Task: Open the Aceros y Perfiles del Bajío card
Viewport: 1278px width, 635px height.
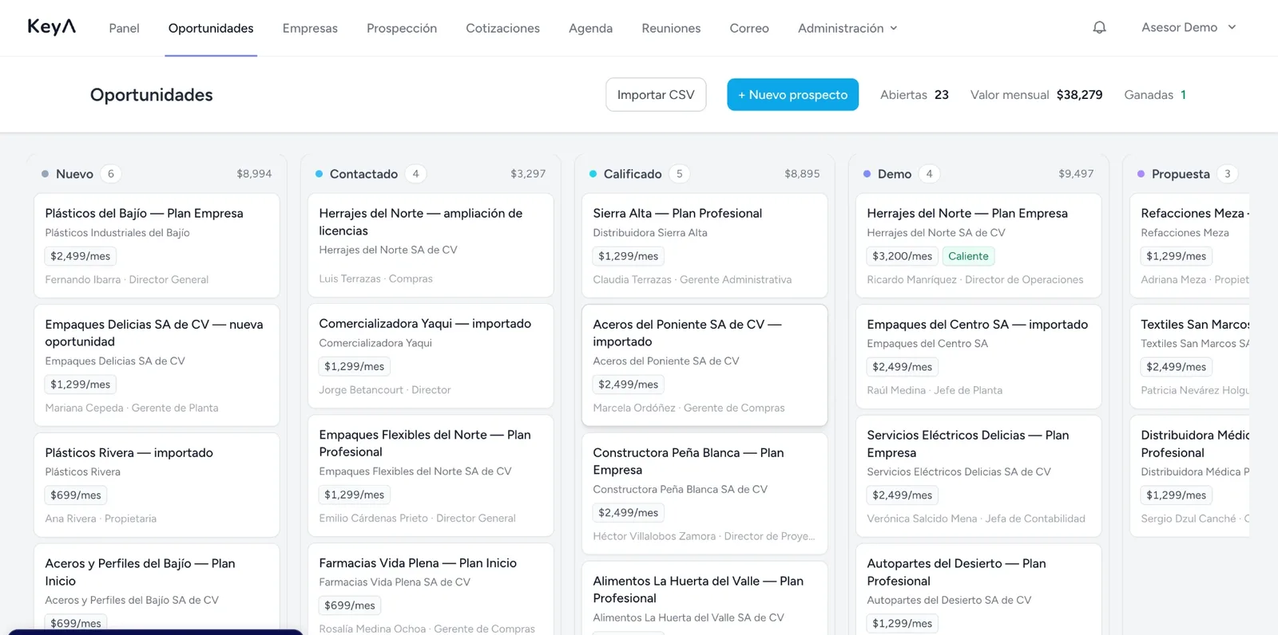Action: pyautogui.click(x=157, y=589)
